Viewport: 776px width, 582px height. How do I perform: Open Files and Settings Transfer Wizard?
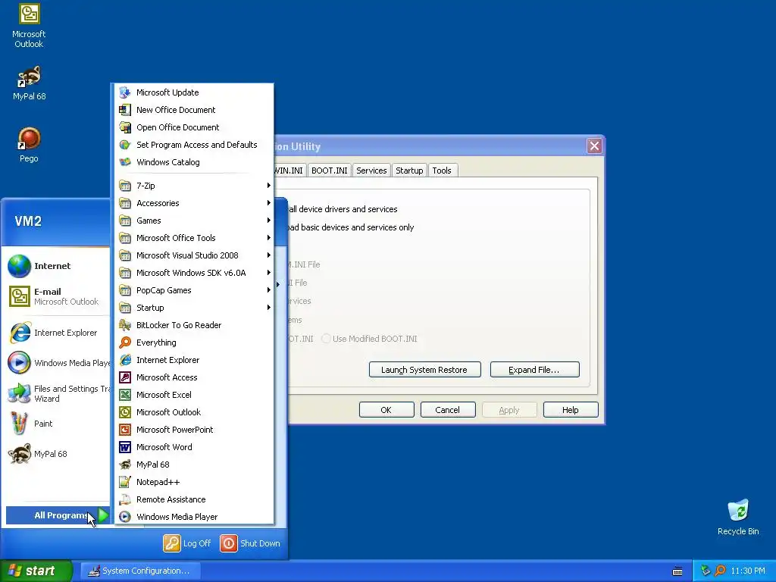click(56, 393)
